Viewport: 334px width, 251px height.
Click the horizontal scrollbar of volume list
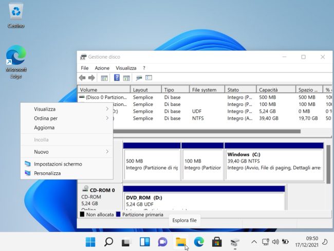pyautogui.click(x=207, y=131)
